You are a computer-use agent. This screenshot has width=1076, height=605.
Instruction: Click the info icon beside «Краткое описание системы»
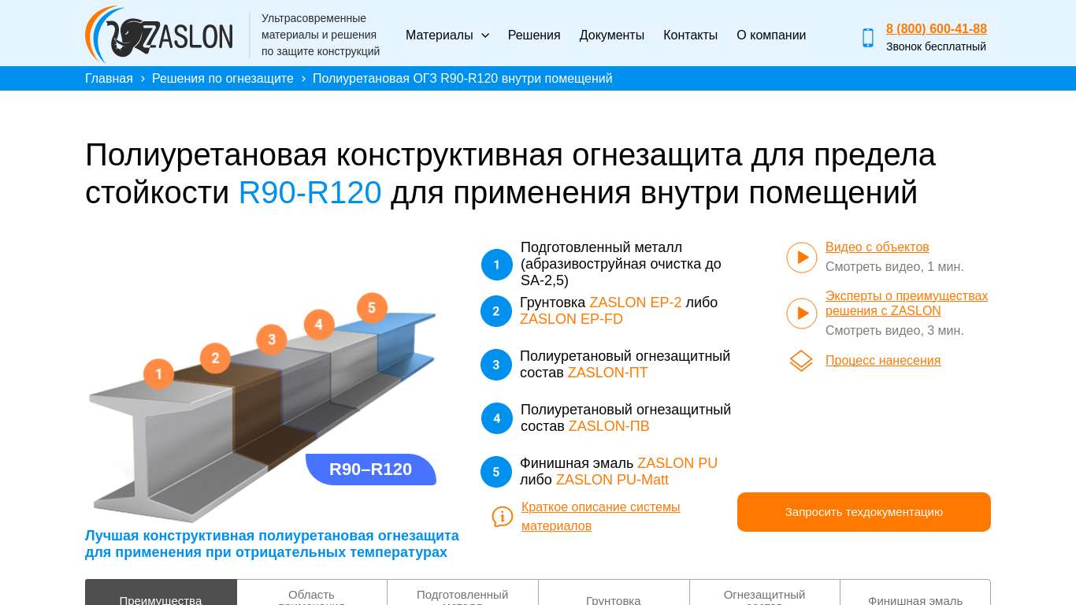pos(502,517)
